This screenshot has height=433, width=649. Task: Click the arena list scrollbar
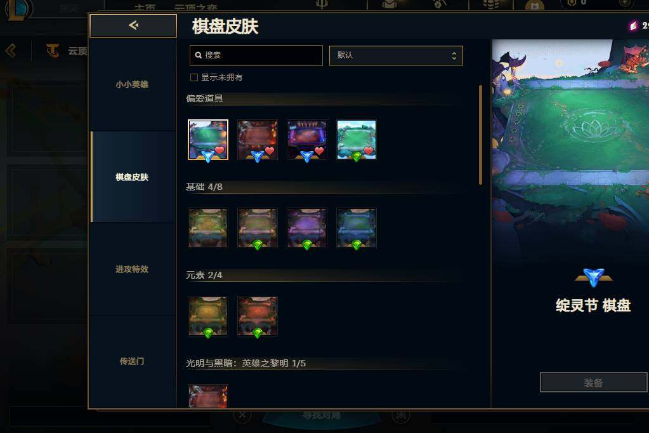click(x=480, y=135)
